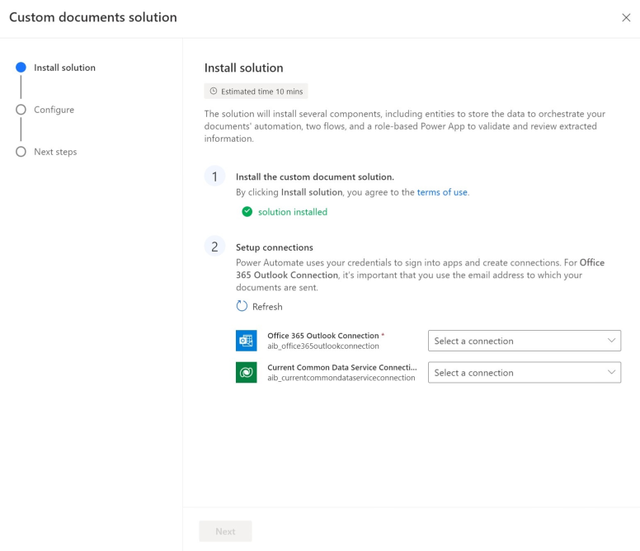Click the Estimated time 10 mins badge
This screenshot has width=640, height=551.
256,91
